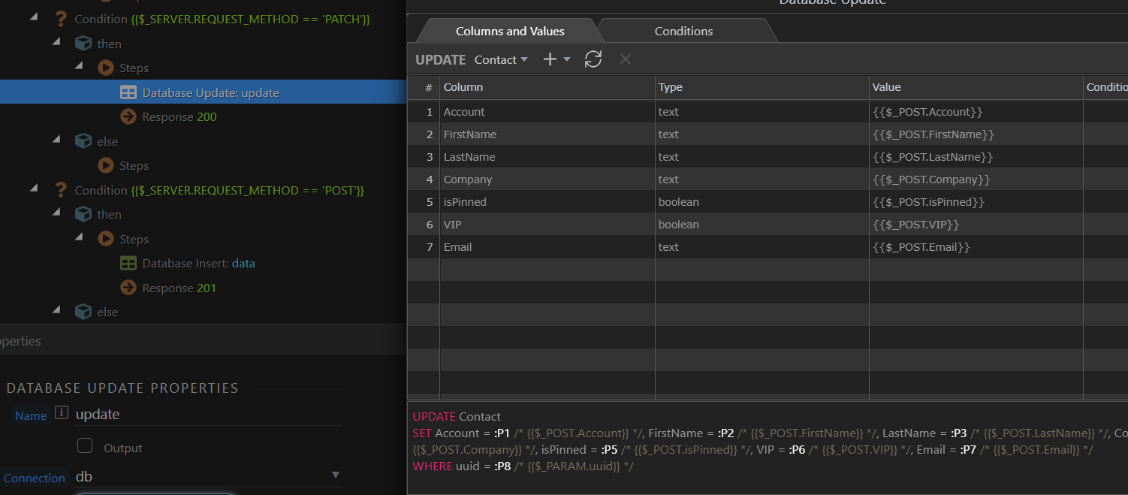Click the plus icon to add a column
The width and height of the screenshot is (1128, 495).
point(550,59)
